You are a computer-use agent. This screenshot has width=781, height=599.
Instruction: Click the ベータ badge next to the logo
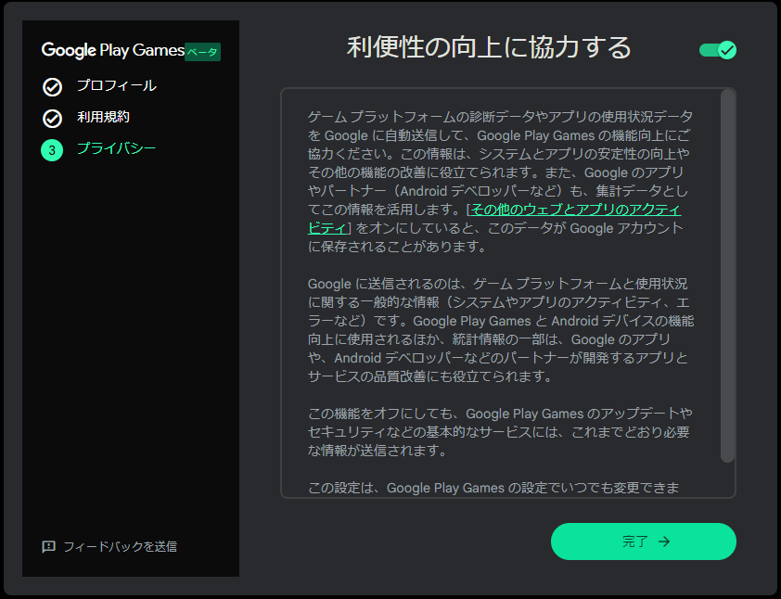[203, 51]
